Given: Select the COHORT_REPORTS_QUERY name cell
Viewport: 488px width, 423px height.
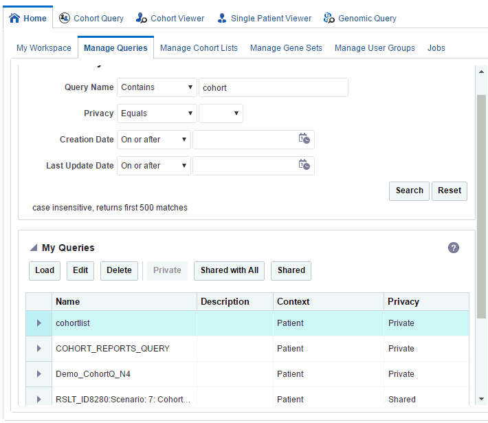Looking at the screenshot, I should click(124, 349).
